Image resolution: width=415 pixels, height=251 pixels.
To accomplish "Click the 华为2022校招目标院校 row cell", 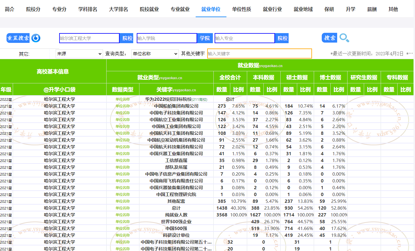I will tap(176, 99).
